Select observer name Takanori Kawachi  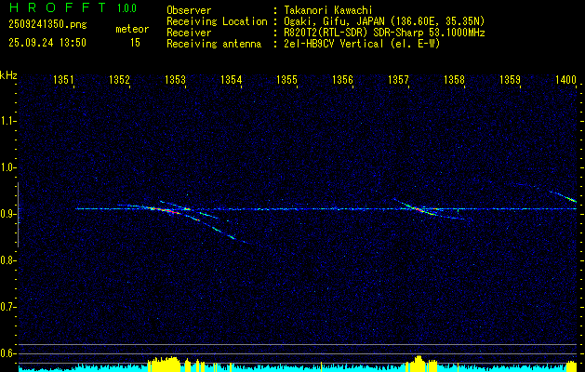[327, 10]
